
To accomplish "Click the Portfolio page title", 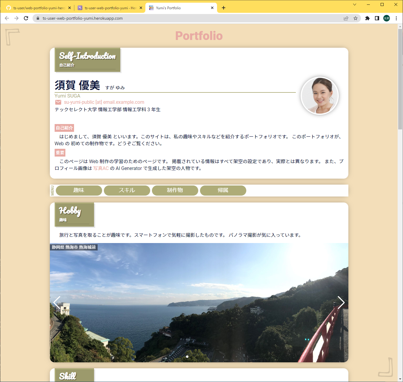I will point(199,36).
